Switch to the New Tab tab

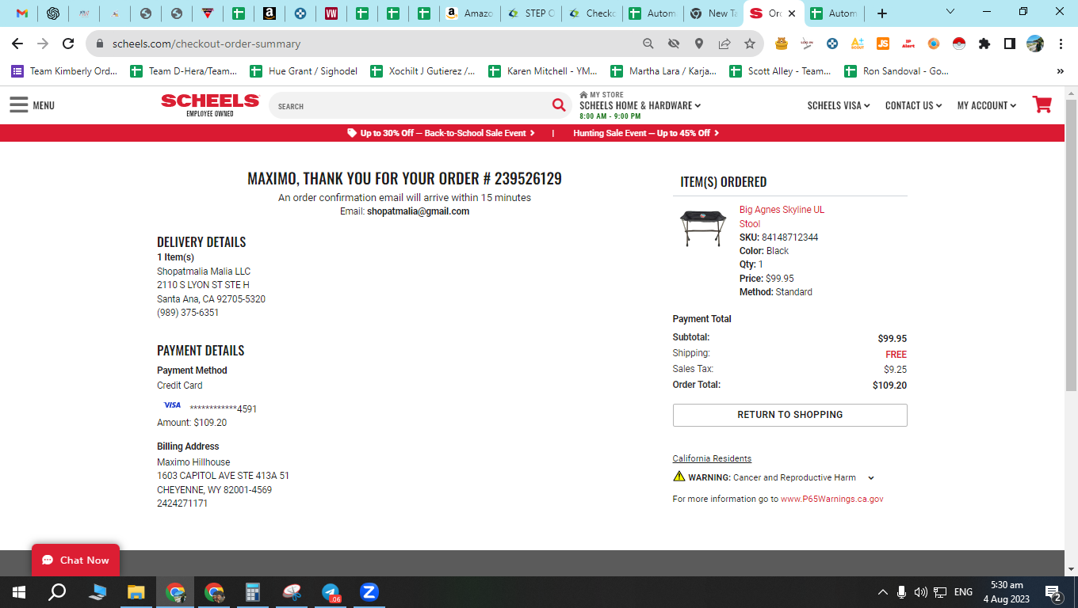click(x=713, y=13)
